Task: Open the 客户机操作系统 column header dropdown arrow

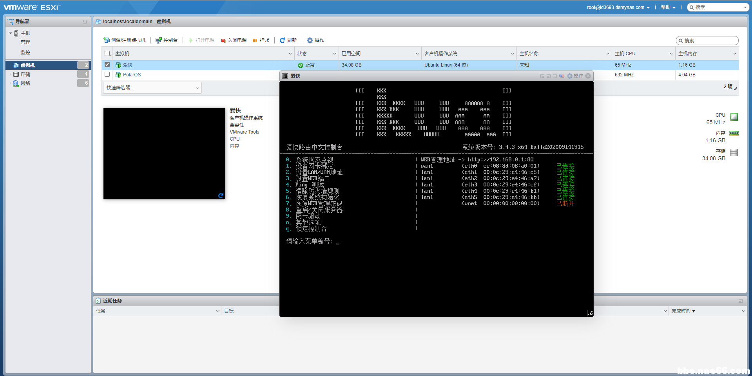Action: click(x=513, y=54)
